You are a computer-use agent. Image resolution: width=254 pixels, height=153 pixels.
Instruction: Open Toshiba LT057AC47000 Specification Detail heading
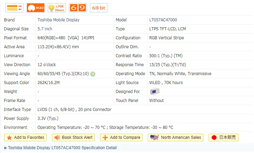click(62, 148)
